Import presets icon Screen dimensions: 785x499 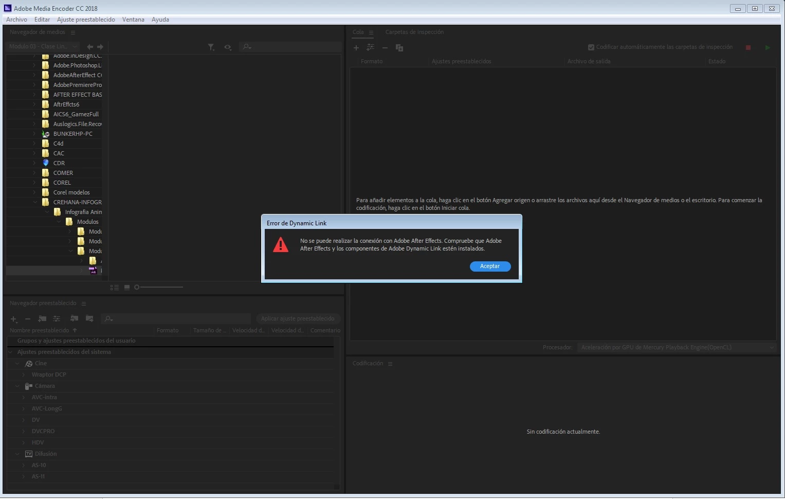tap(75, 318)
